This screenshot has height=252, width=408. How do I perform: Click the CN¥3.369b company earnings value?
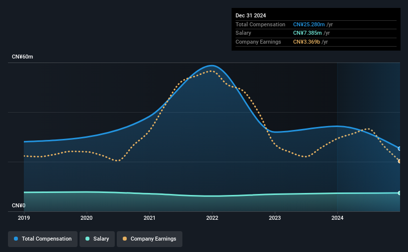[307, 42]
